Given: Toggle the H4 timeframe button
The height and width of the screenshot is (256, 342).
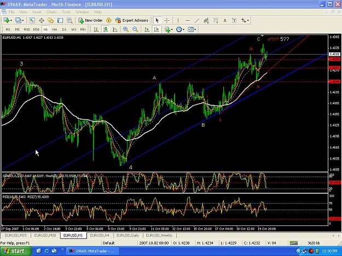Looking at the screenshot, I should click(x=55, y=29).
